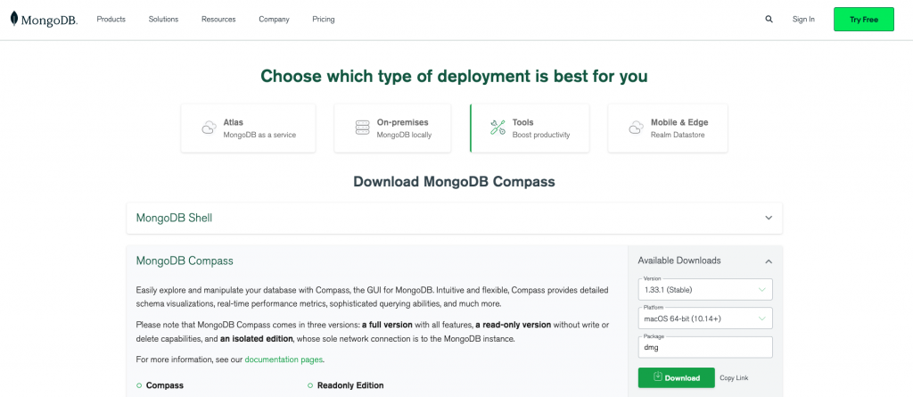Open the Version 1.33.1 dropdown
Screen dimensions: 913x397
(705, 289)
